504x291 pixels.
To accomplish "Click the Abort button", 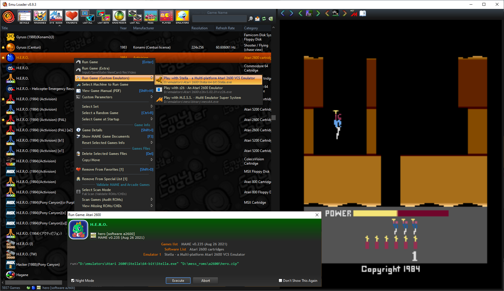I will [x=205, y=281].
